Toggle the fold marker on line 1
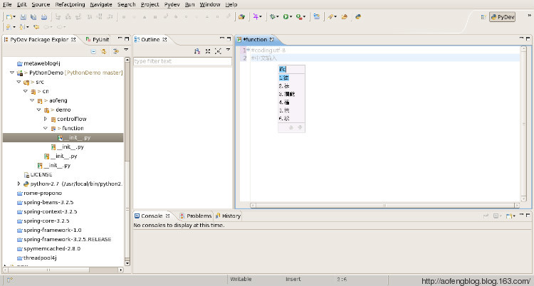The width and height of the screenshot is (534, 286). pos(248,50)
